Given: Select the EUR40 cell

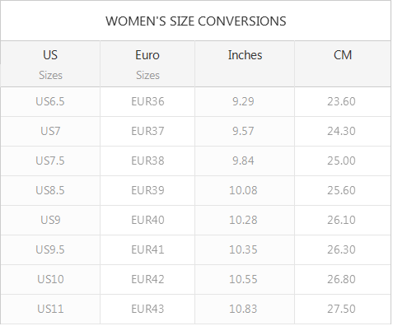Looking at the screenshot, I should point(147,220).
